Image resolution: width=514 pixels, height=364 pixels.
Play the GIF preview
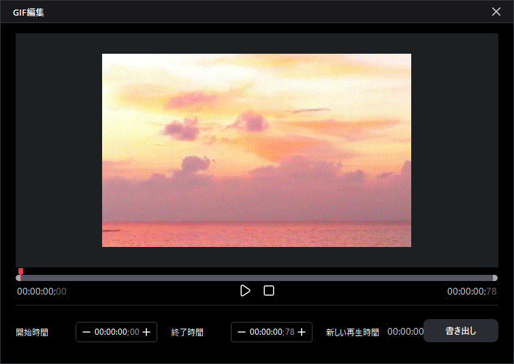pyautogui.click(x=245, y=291)
